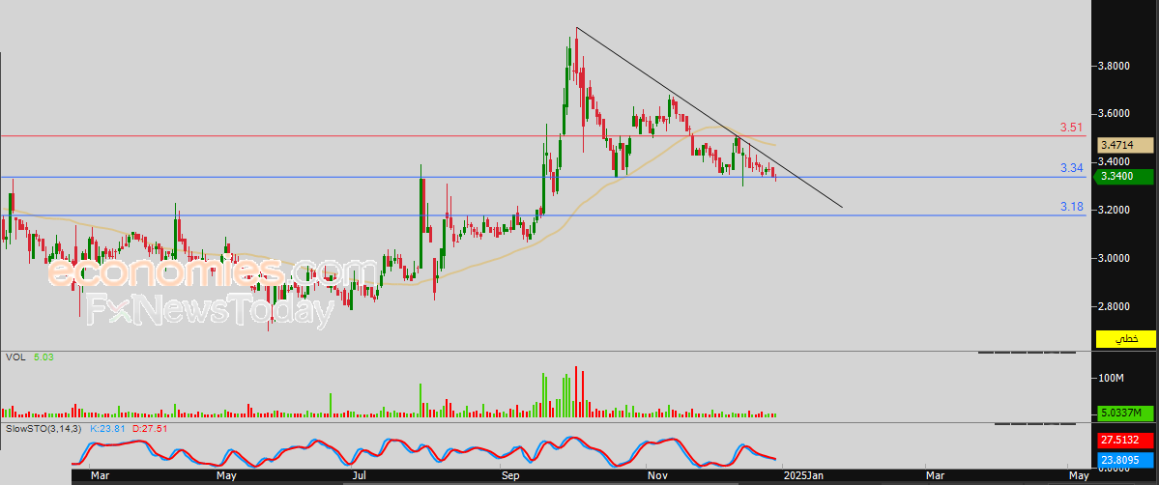Screen dimensions: 1159x485
Task: Click the 3.6000 price axis label
Action: pyautogui.click(x=1115, y=114)
